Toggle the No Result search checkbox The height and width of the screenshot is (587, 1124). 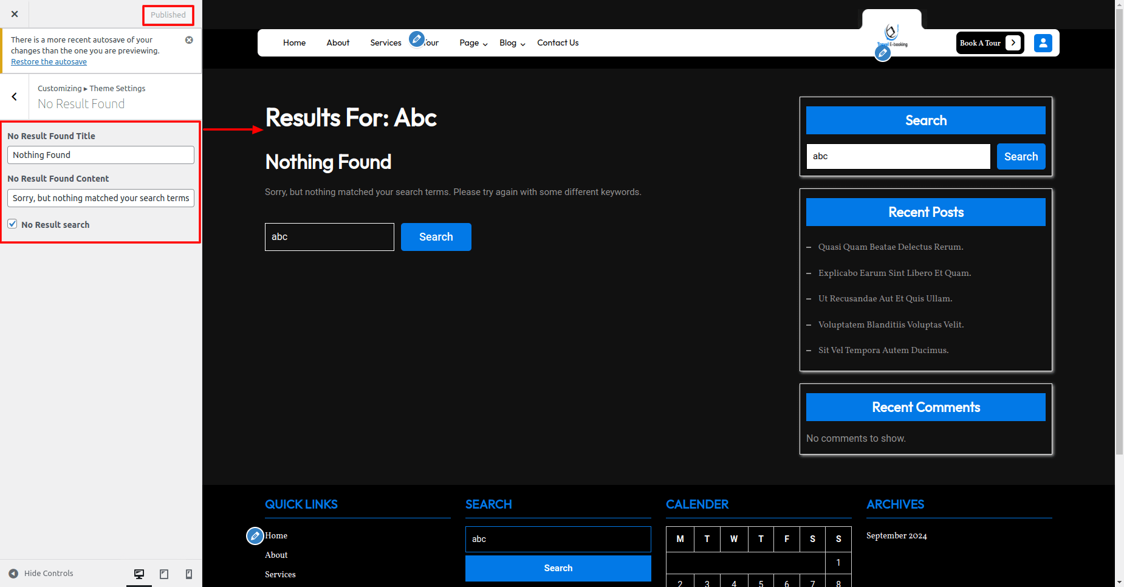point(13,224)
